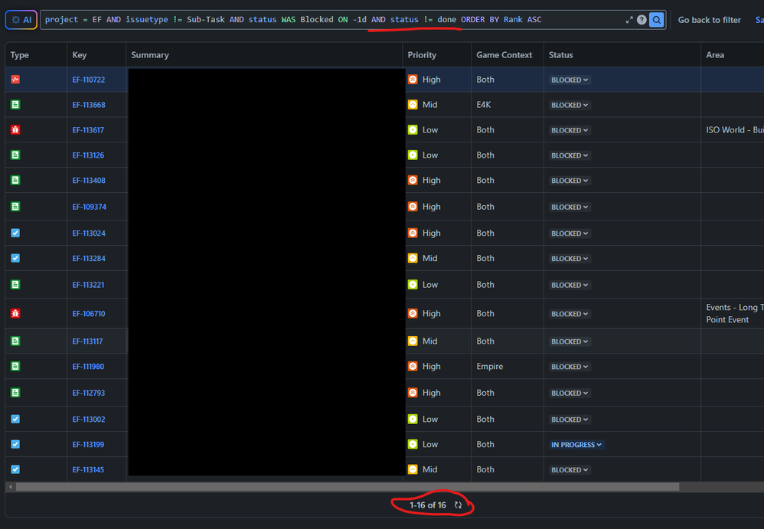This screenshot has width=764, height=529.
Task: Open issue EF-113408
Action: 89,180
